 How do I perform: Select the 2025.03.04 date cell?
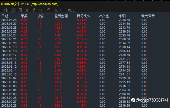9,90
